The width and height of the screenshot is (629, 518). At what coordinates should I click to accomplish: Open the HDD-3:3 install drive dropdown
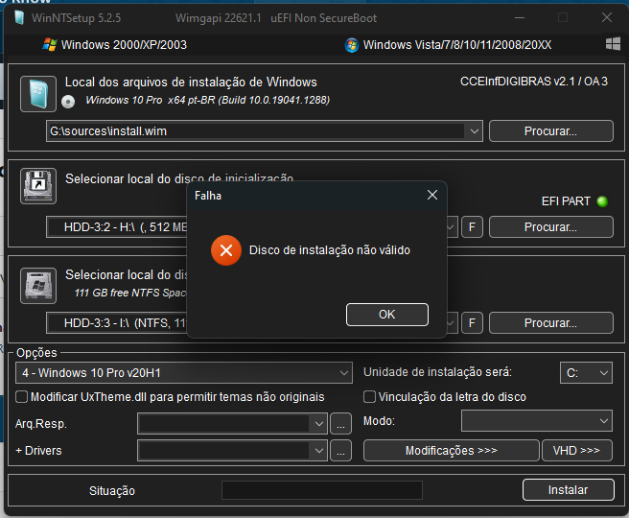[x=451, y=323]
